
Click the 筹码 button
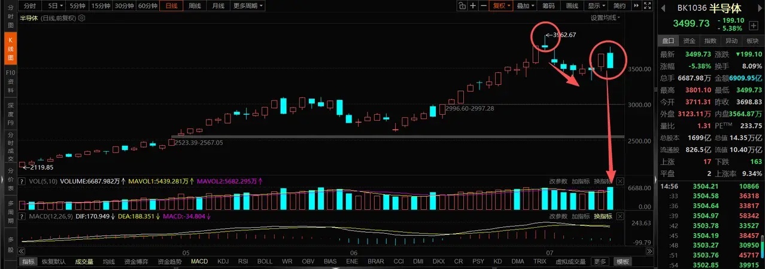tap(548, 5)
